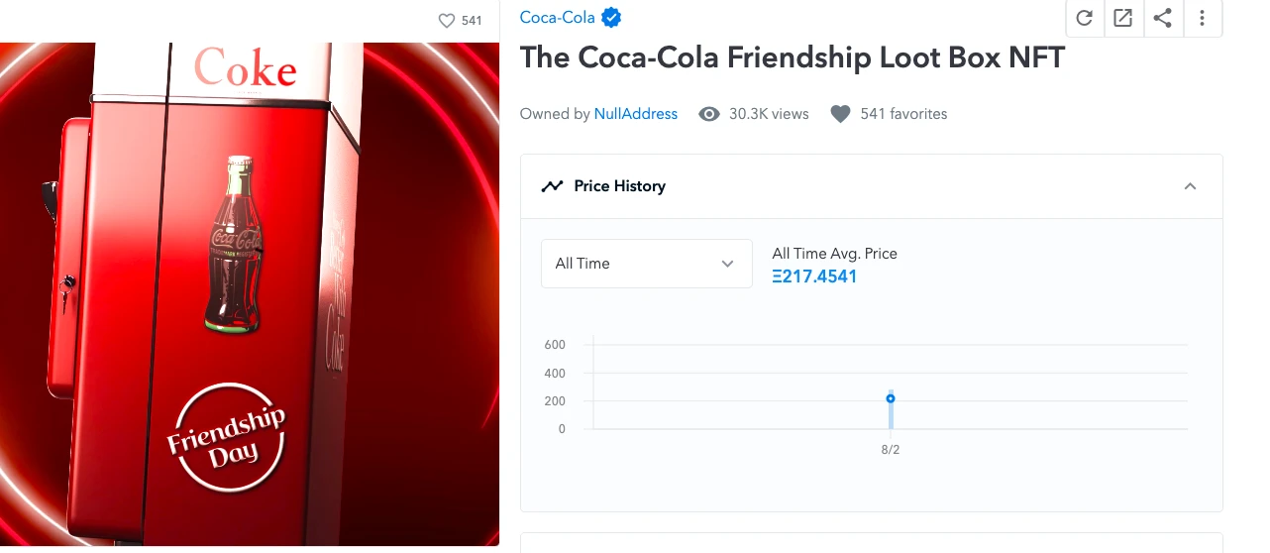This screenshot has width=1270, height=553.
Task: Open the All Time range dropdown
Action: 646,264
